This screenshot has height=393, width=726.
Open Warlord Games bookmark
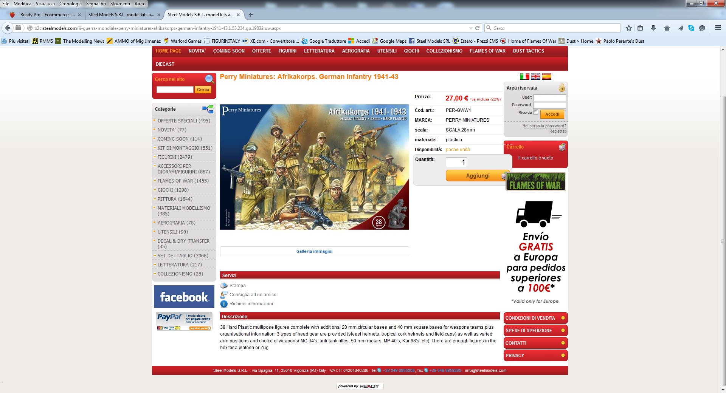pos(182,41)
